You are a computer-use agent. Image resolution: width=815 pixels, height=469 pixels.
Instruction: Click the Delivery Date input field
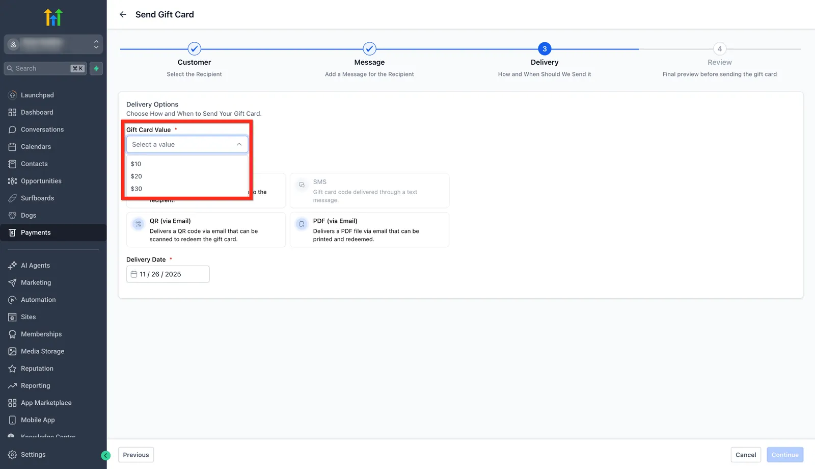(168, 274)
